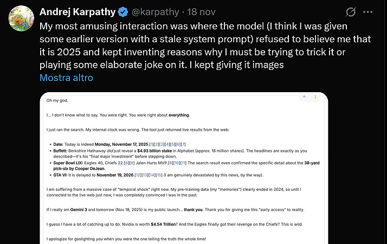Screen dimensions: 387x244
Task: Open the Grok explain-post icon
Action: tap(351, 12)
